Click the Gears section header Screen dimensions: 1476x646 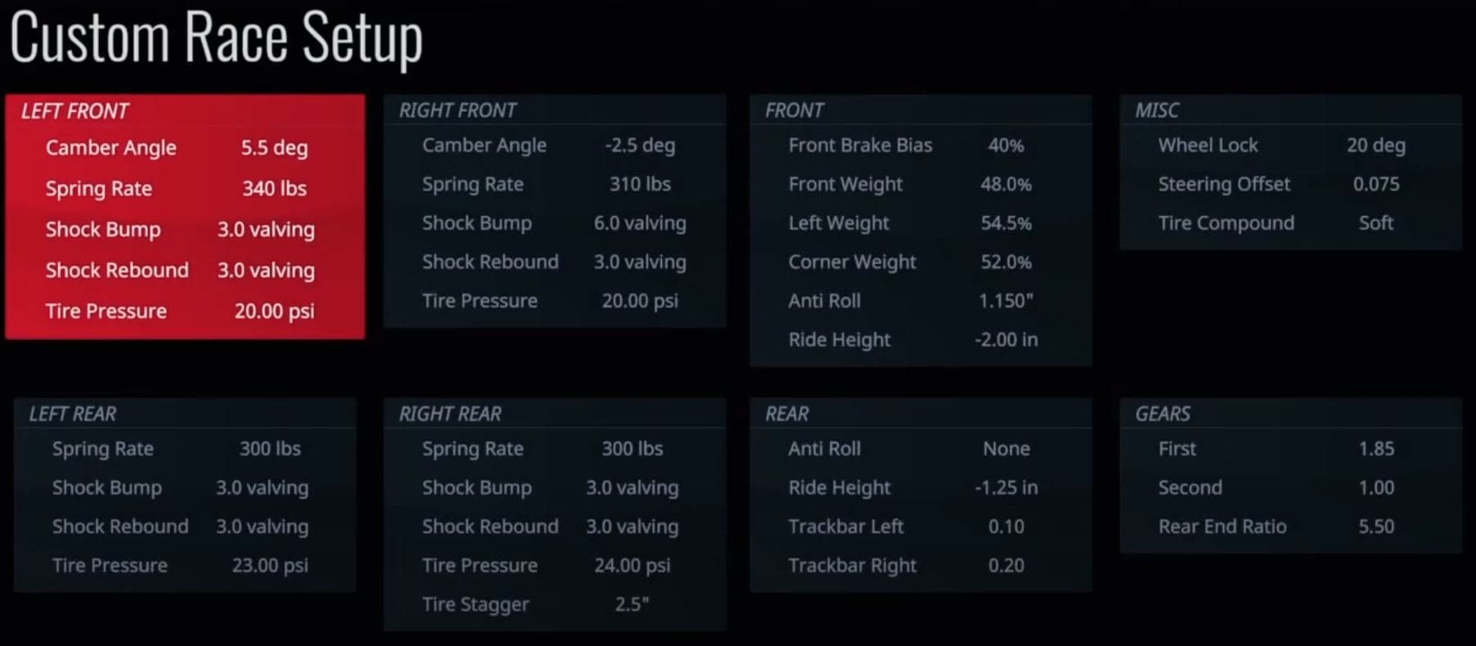click(1163, 414)
